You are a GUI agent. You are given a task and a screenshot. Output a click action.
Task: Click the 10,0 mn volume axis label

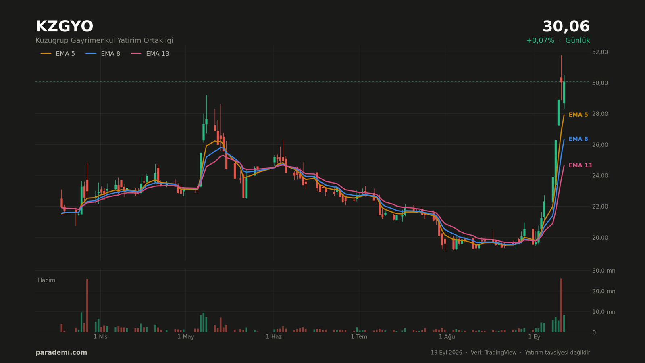603,312
